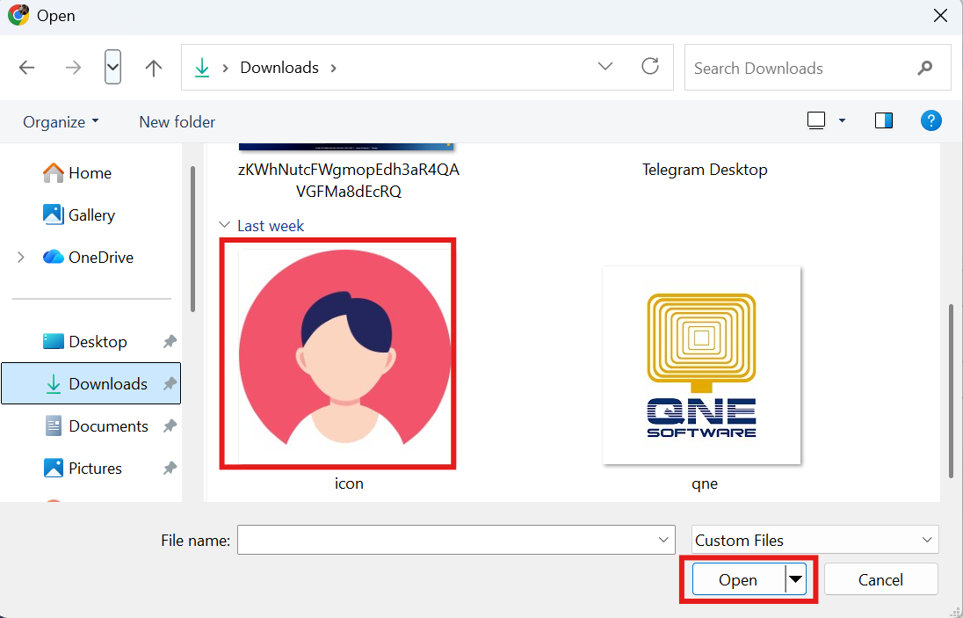Create a New folder

coord(177,121)
